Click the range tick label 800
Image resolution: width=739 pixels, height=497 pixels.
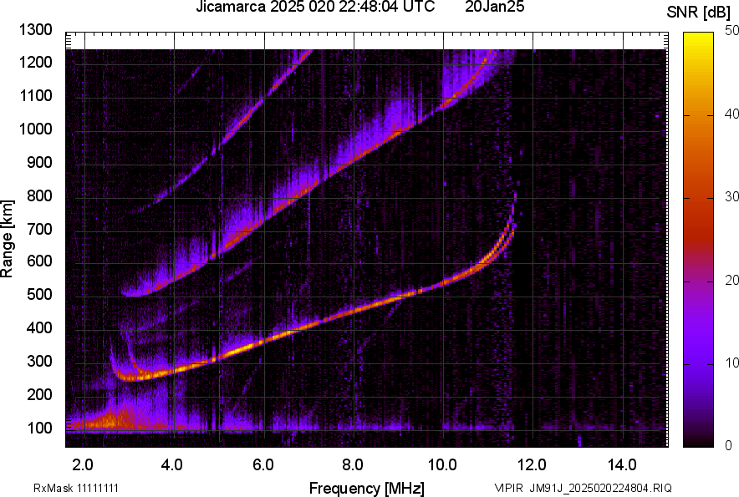coord(39,195)
